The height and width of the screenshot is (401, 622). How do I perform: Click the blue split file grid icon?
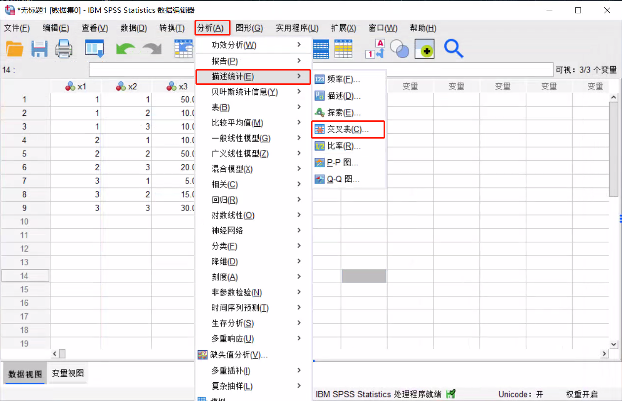tap(321, 48)
